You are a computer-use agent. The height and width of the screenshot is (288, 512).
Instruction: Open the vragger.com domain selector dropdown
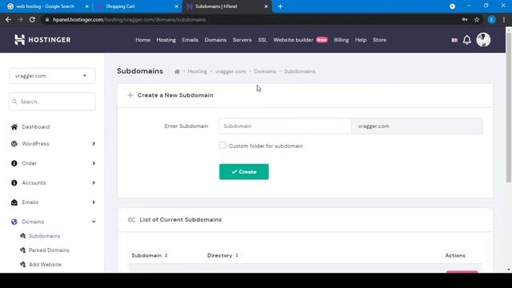[52, 76]
